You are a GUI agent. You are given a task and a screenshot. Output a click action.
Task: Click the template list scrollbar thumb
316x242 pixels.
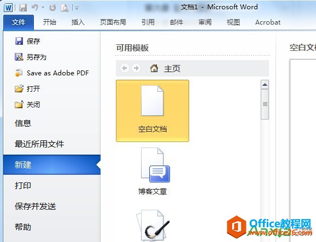click(x=265, y=104)
